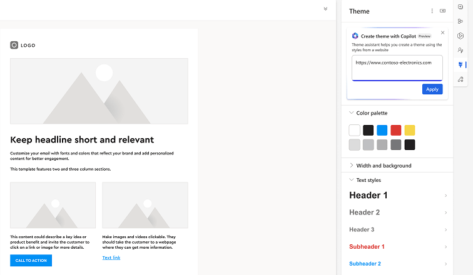Open the Theme brush icon in sidebar
The height and width of the screenshot is (275, 473).
pos(460,64)
